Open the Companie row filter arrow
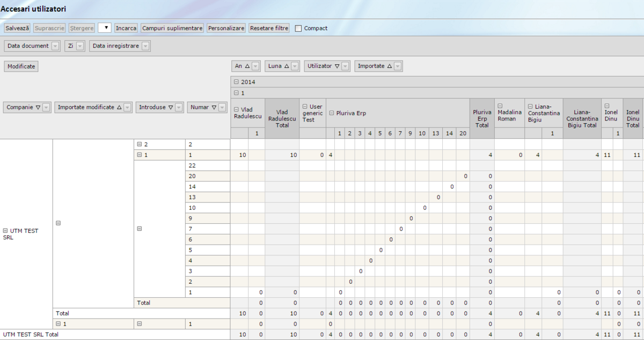 tap(47, 108)
